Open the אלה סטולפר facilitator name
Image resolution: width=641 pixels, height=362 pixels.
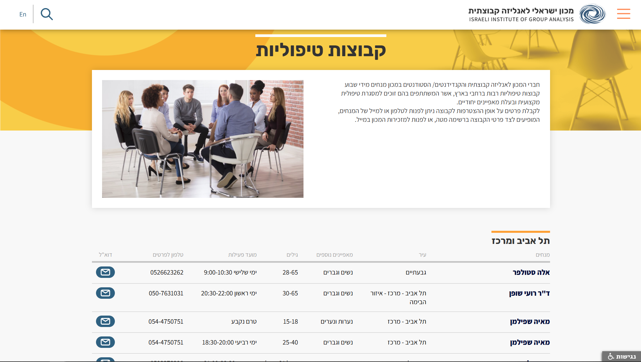tap(531, 273)
